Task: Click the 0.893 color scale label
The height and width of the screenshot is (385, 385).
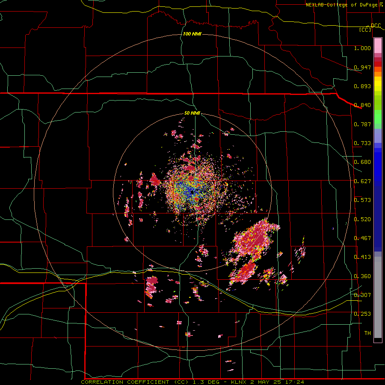Action: (362, 86)
